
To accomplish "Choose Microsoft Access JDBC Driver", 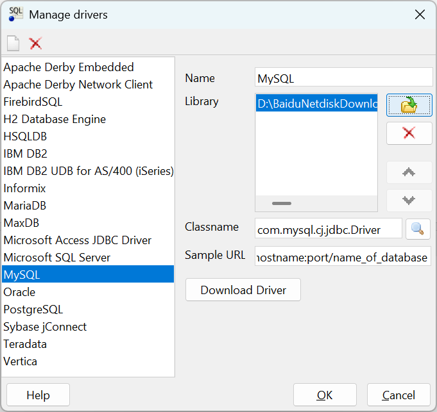I will pyautogui.click(x=88, y=240).
